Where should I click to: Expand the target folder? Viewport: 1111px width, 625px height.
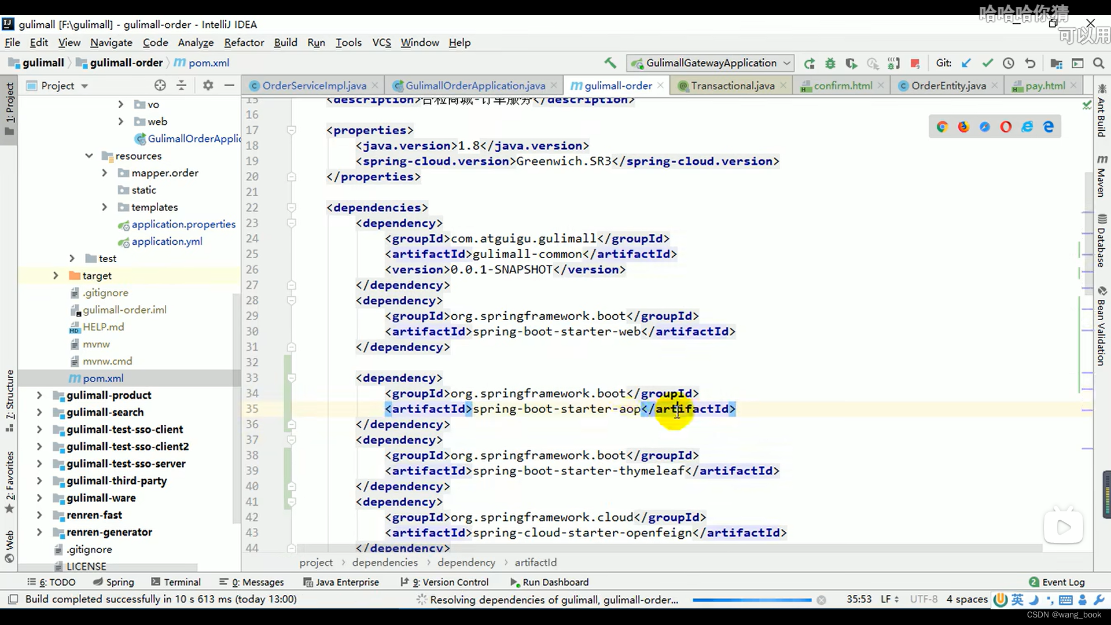point(56,275)
